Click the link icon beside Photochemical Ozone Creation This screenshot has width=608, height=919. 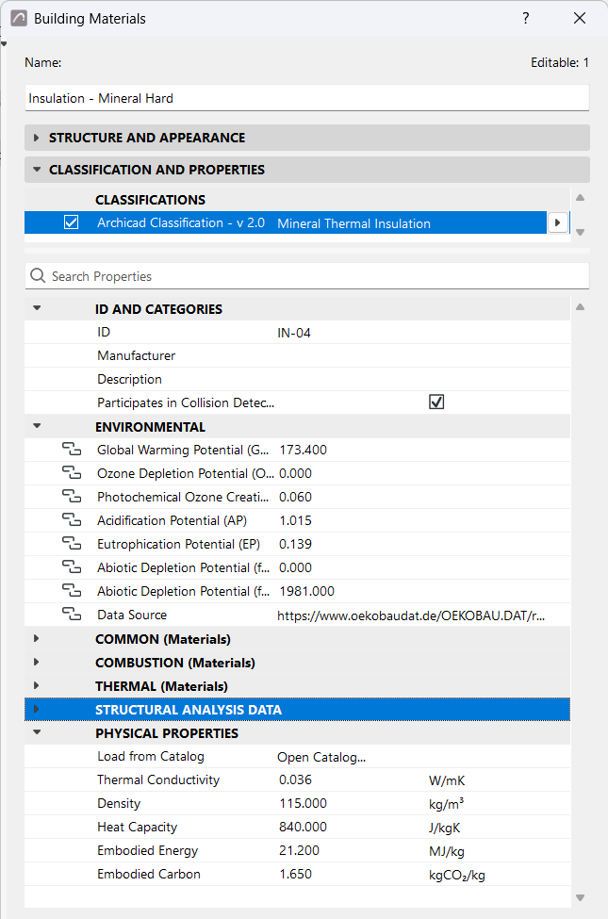(72, 497)
